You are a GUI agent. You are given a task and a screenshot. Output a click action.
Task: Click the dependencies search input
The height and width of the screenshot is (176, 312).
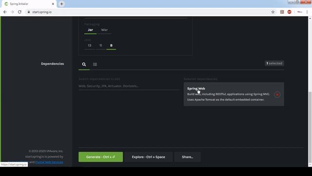coord(129,86)
